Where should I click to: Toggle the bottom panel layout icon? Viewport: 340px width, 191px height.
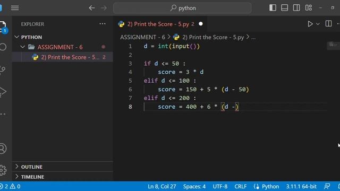coord(285,8)
